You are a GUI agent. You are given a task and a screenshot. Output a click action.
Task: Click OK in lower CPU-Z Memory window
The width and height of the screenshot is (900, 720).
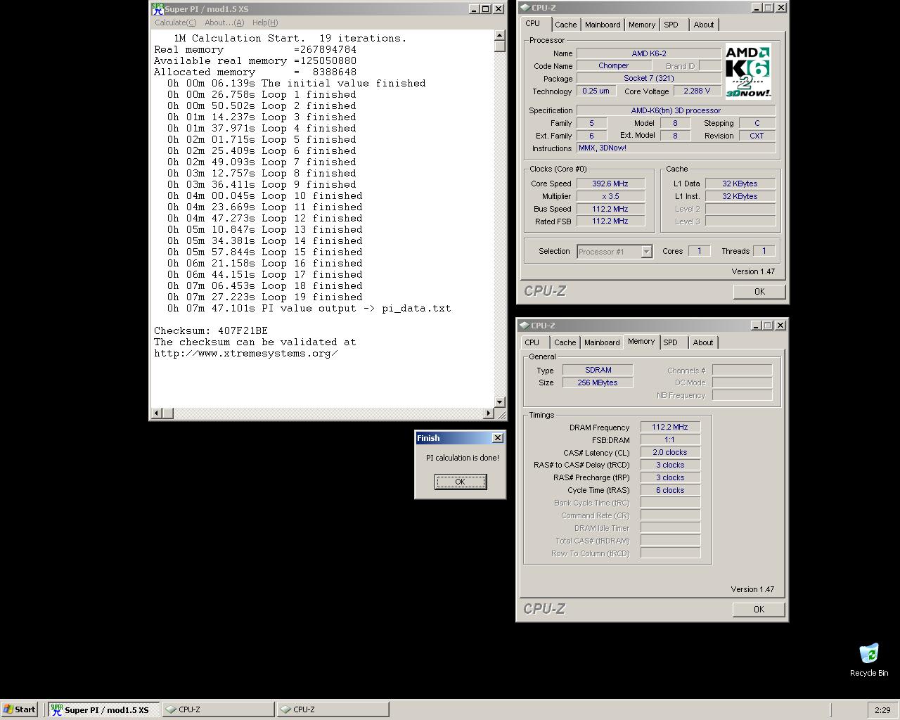(759, 610)
